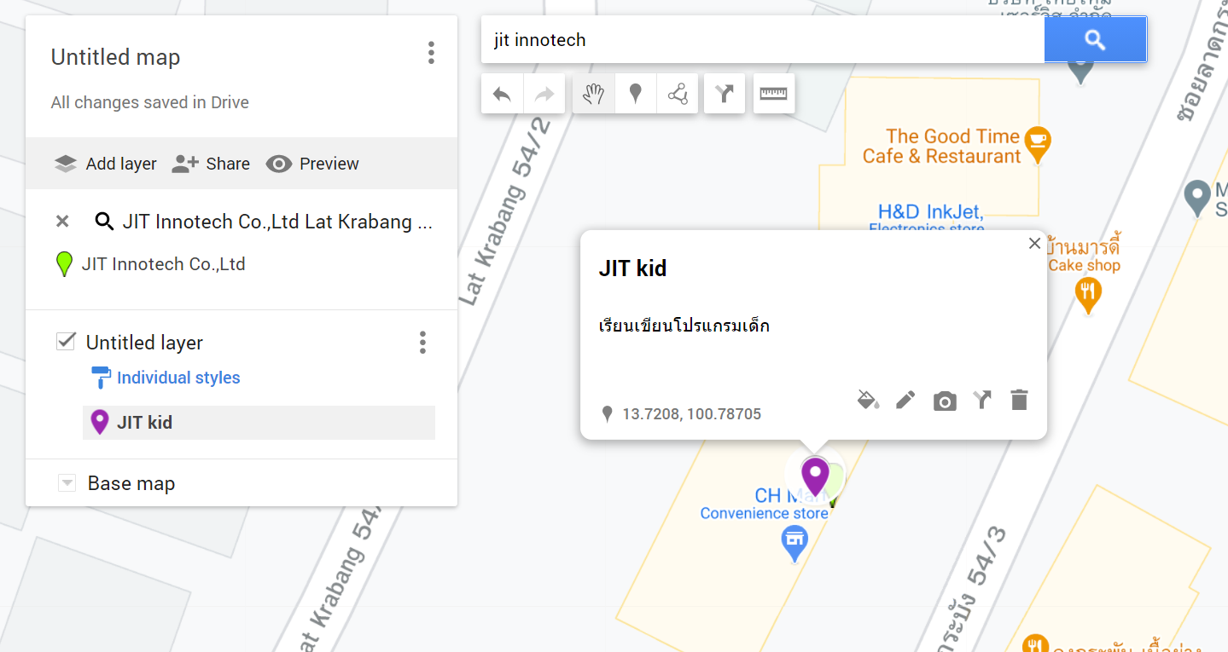Open the style paint bucket in JIT kid popup
Image resolution: width=1228 pixels, height=652 pixels.
point(868,400)
